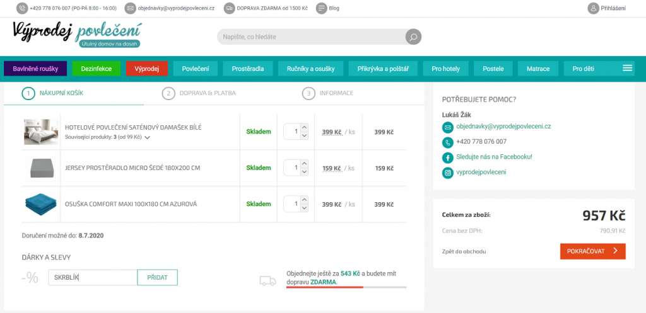Go to Doprava & platba step
Screen dimensions: 646x313
pyautogui.click(x=199, y=93)
